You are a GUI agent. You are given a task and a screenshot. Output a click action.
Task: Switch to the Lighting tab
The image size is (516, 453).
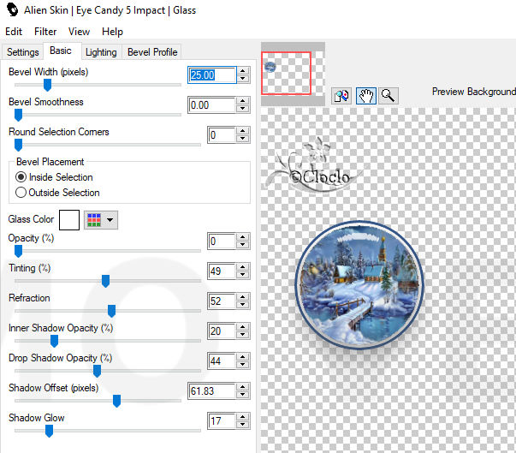[x=101, y=52]
